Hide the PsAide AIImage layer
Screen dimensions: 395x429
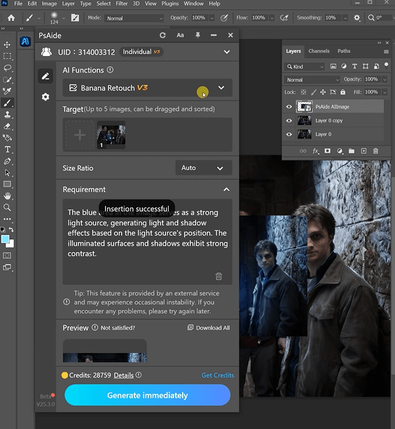[x=289, y=106]
